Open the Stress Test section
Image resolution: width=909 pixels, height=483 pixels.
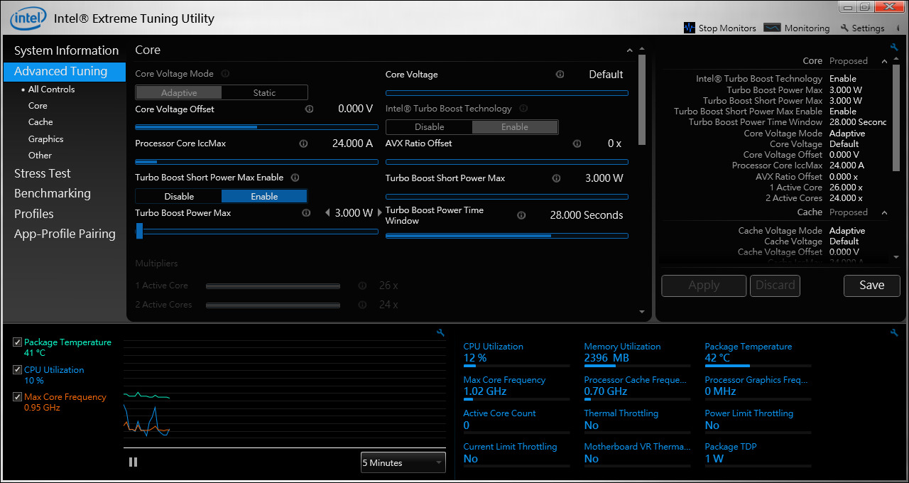(x=43, y=173)
